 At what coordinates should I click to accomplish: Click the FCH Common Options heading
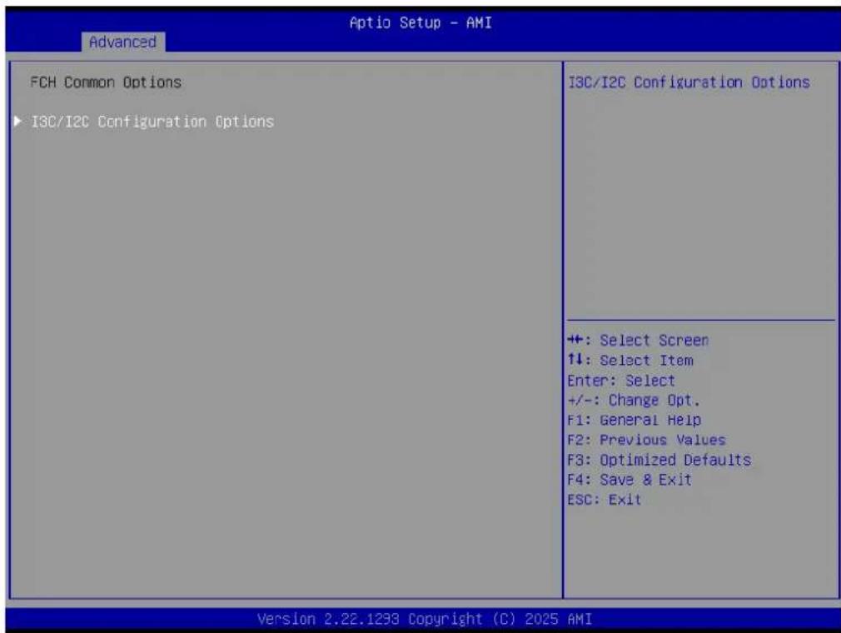click(106, 82)
